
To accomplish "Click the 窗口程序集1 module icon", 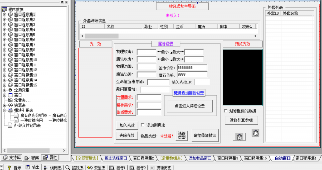I will click(x=10, y=15).
